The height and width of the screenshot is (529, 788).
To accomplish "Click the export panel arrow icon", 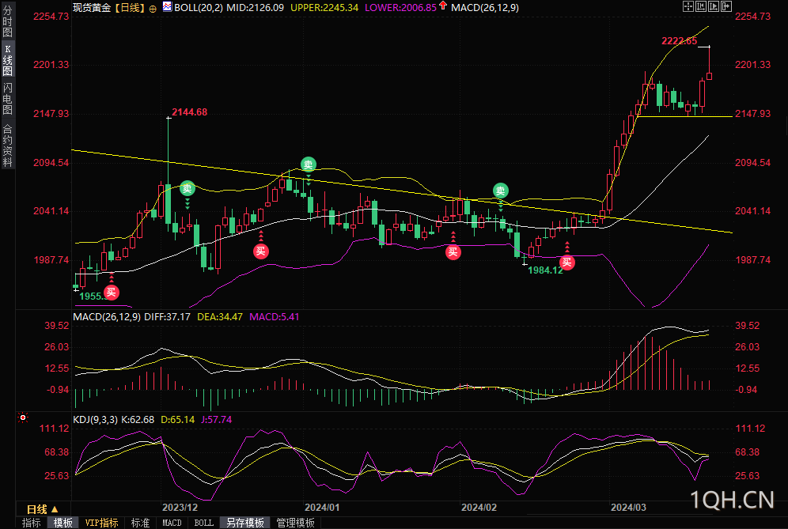I will 726,6.
